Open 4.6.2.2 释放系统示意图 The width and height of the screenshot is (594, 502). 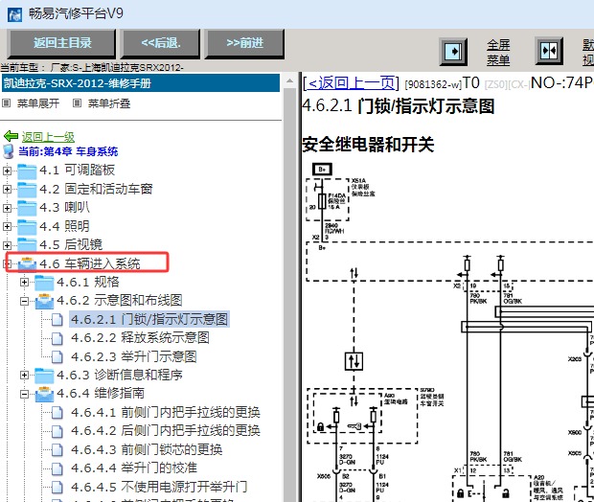pos(140,337)
